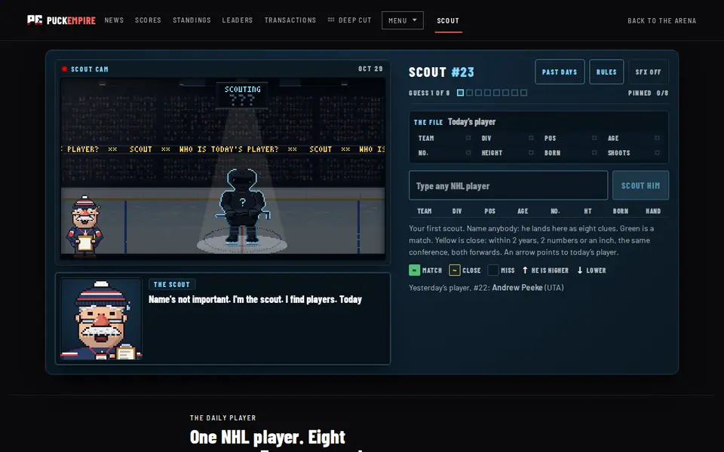Click the Scout Him button
Screen dimensions: 724x452
click(640, 185)
